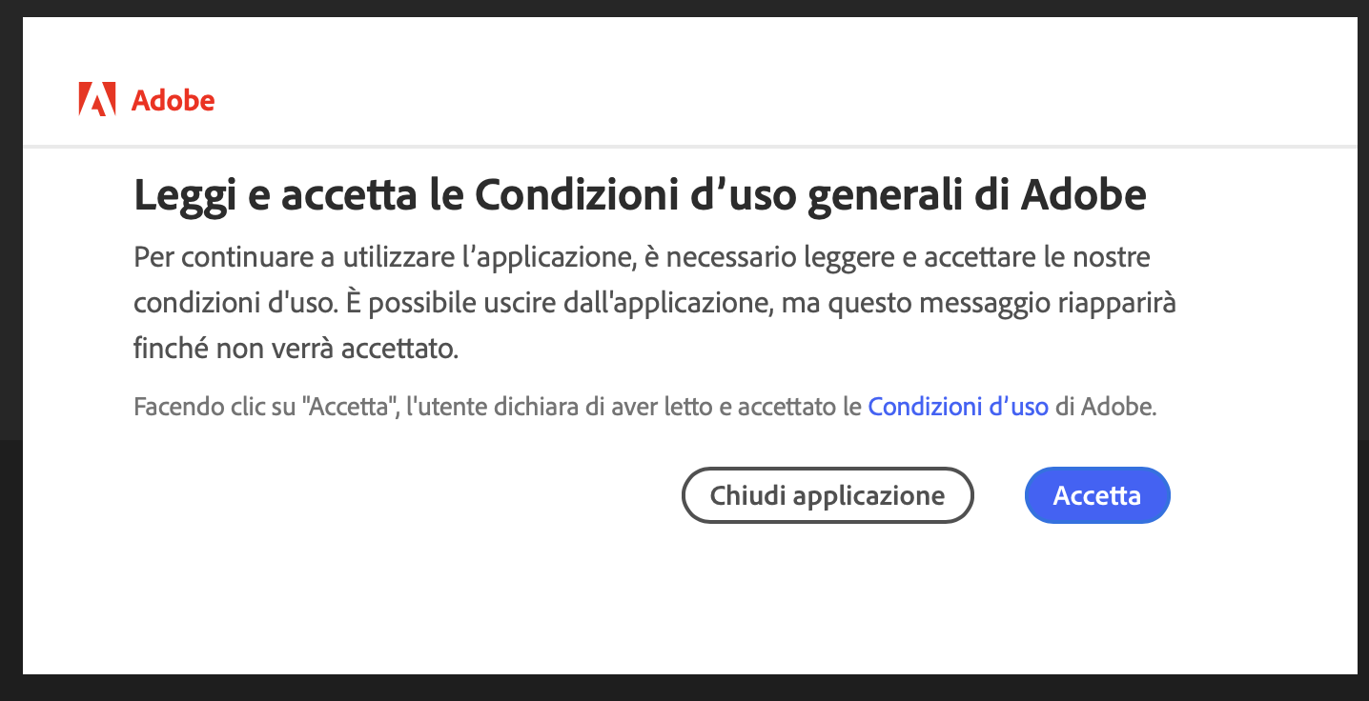Click the di Adobe. text after the link
1369x701 pixels.
coord(1106,408)
